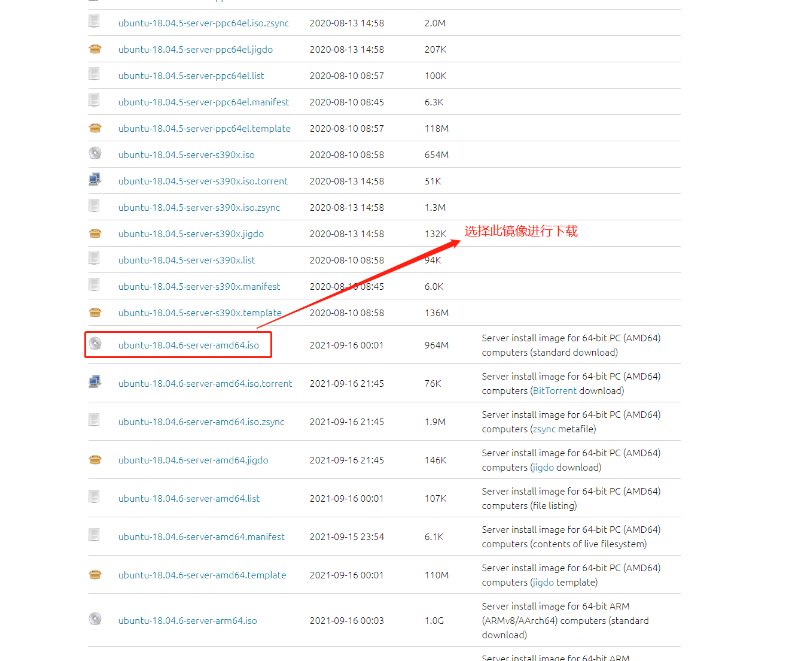Open ubuntu-18.04.5-server-ppc64el.iso.zsync link

203,23
